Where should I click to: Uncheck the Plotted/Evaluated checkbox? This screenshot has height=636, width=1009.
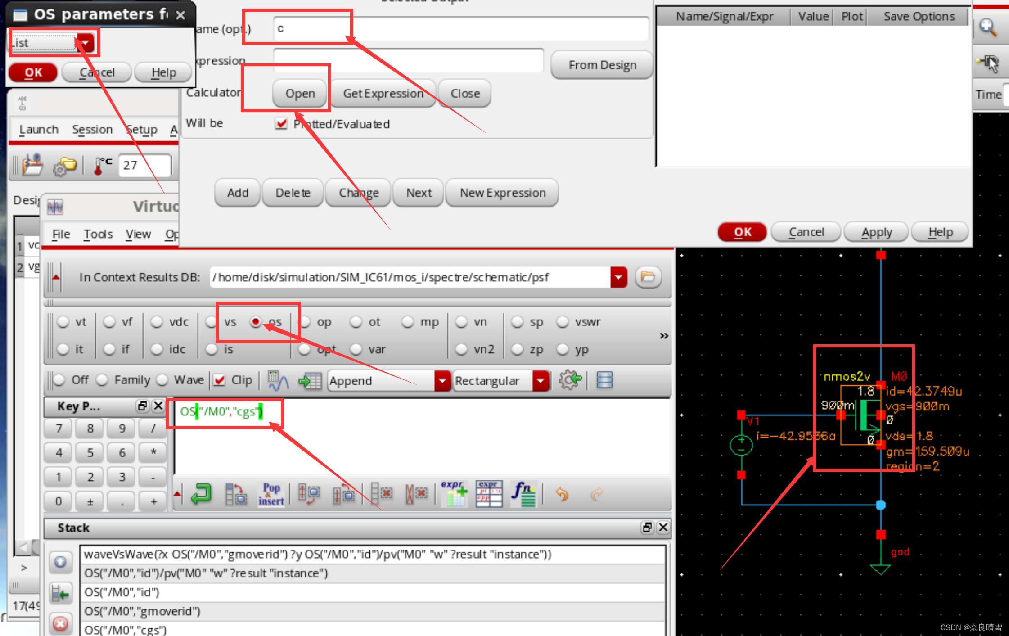click(281, 123)
